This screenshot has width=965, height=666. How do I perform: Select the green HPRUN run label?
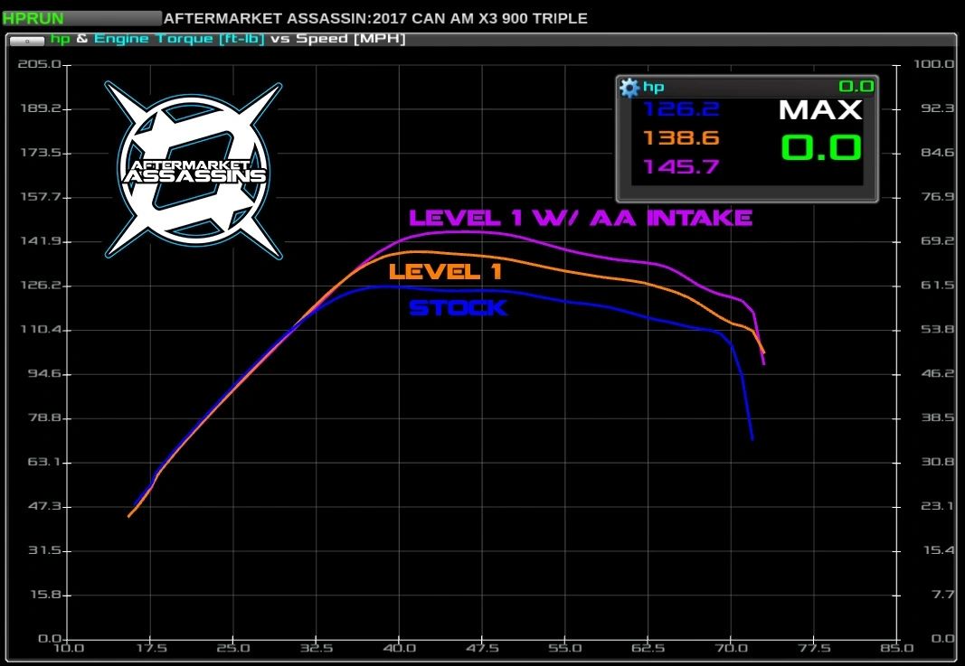tap(33, 18)
